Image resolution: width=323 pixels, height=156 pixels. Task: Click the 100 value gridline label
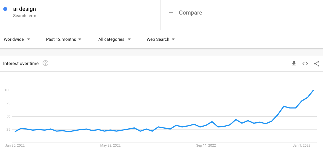click(7, 90)
